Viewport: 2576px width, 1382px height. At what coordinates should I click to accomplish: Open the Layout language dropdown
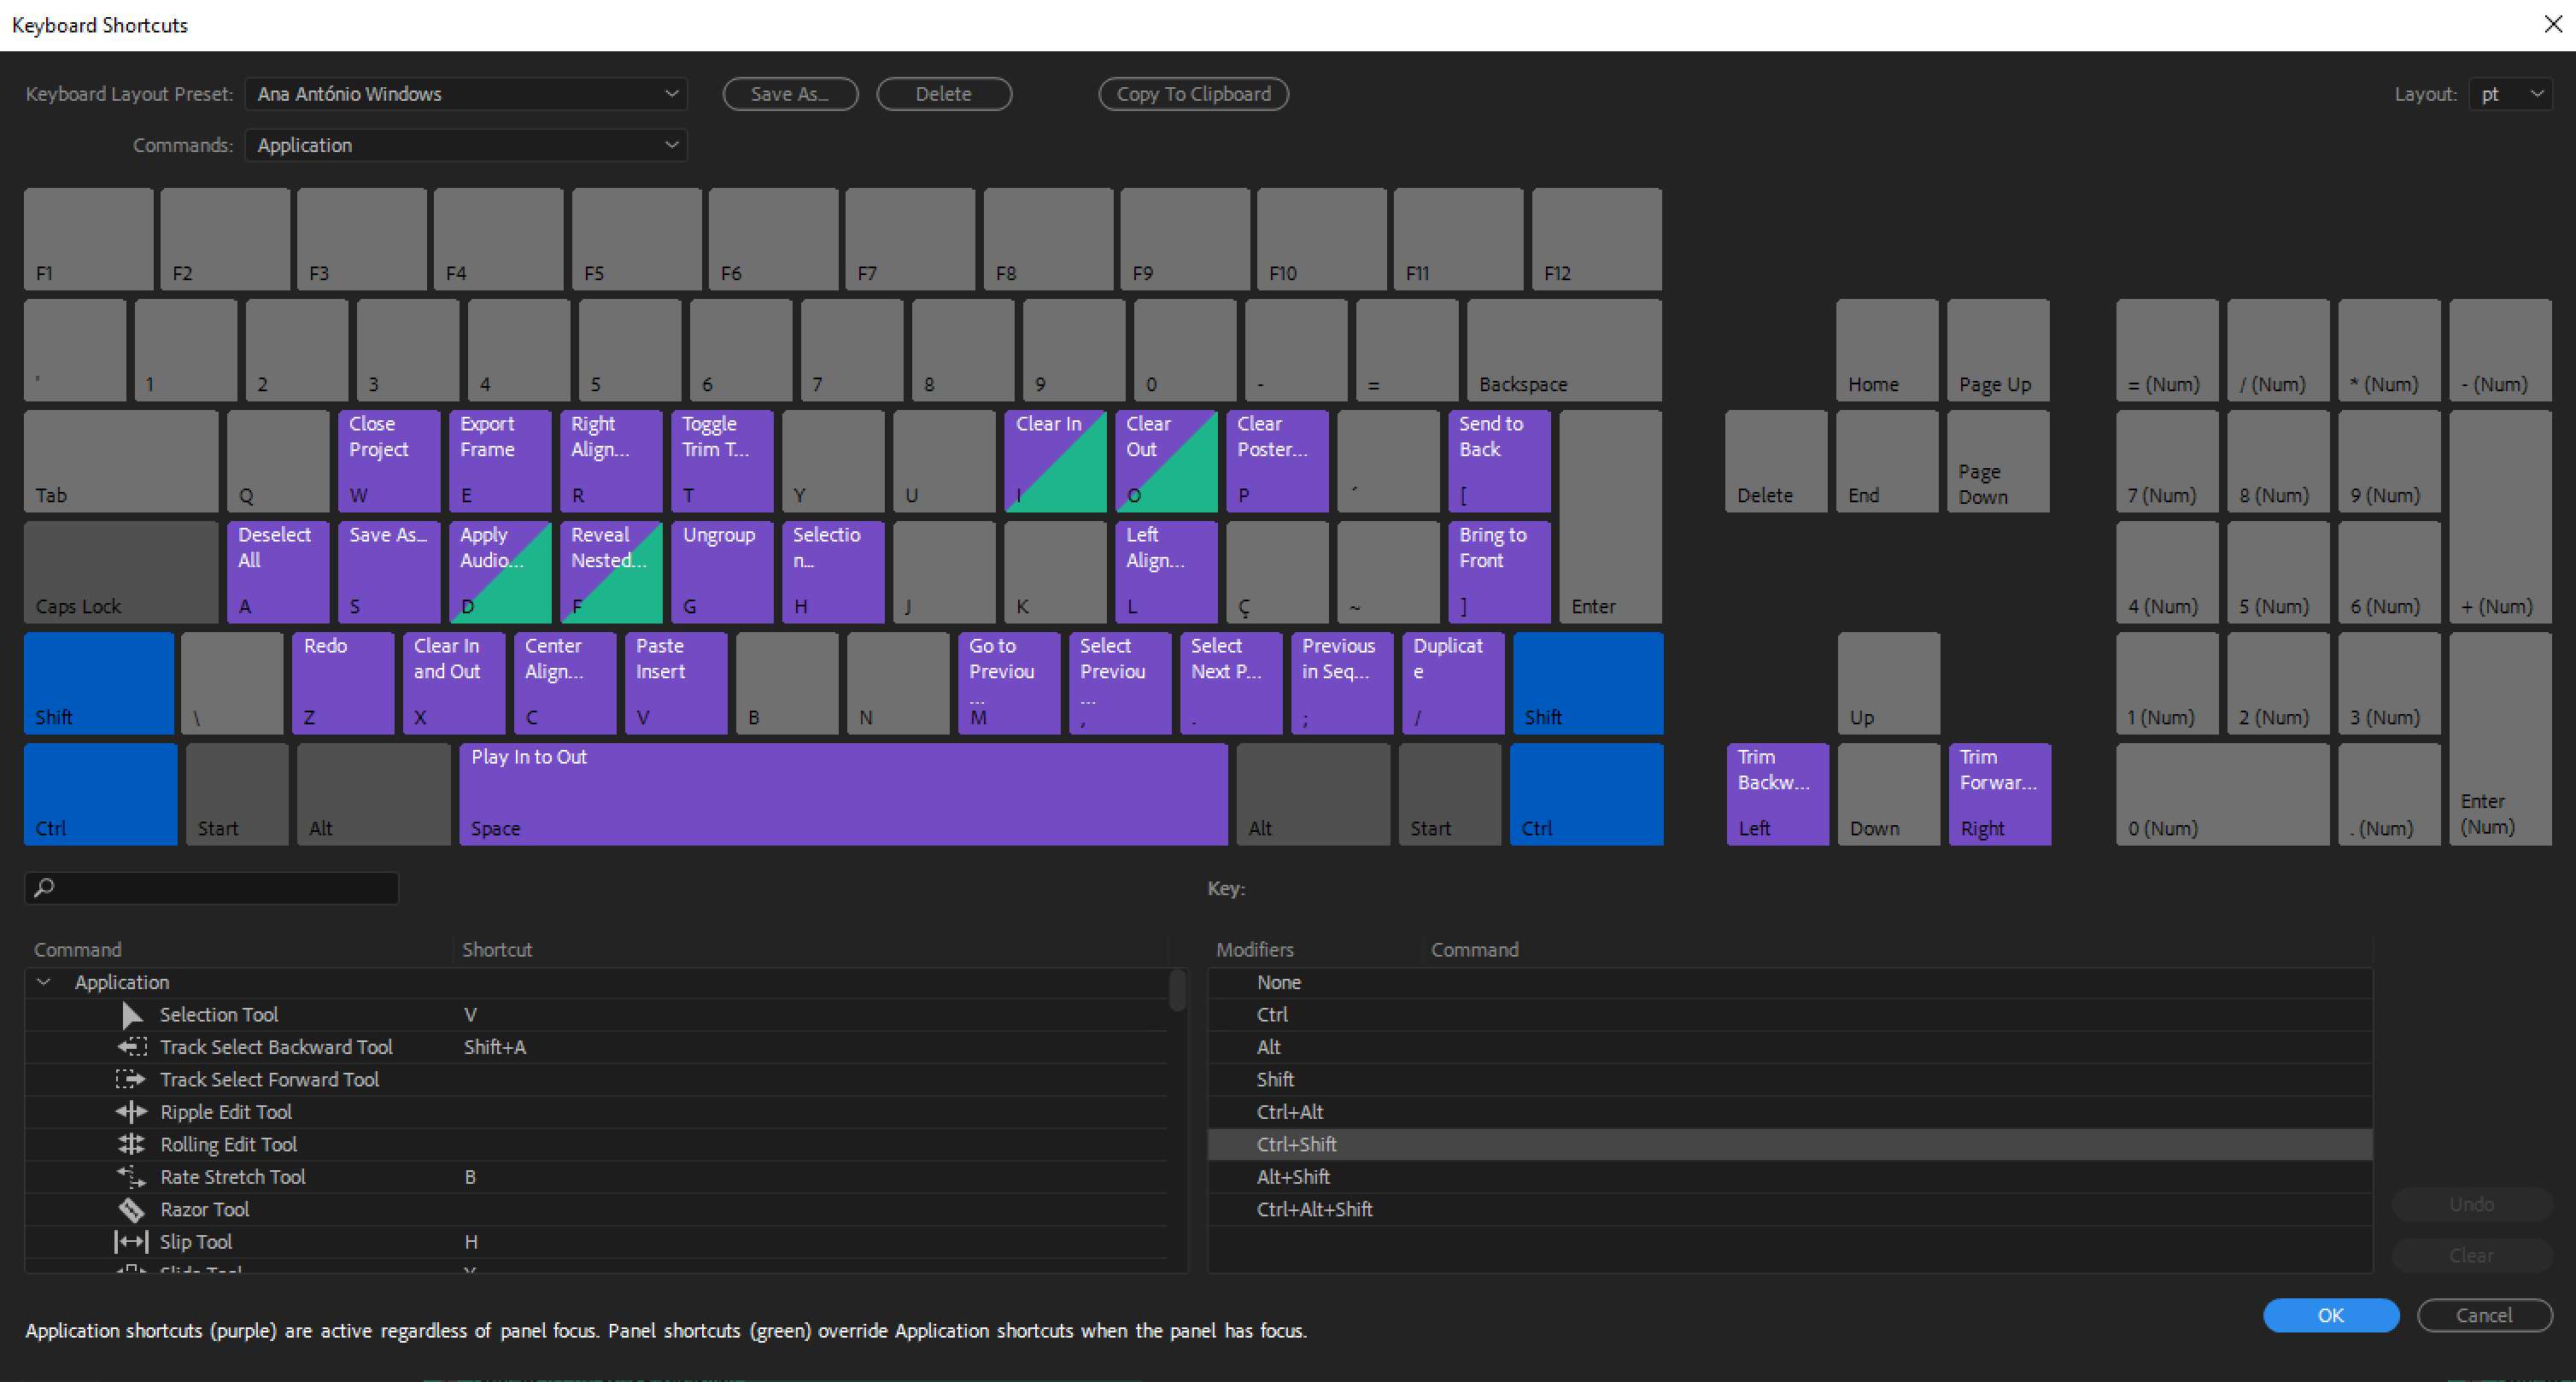pos(2510,94)
